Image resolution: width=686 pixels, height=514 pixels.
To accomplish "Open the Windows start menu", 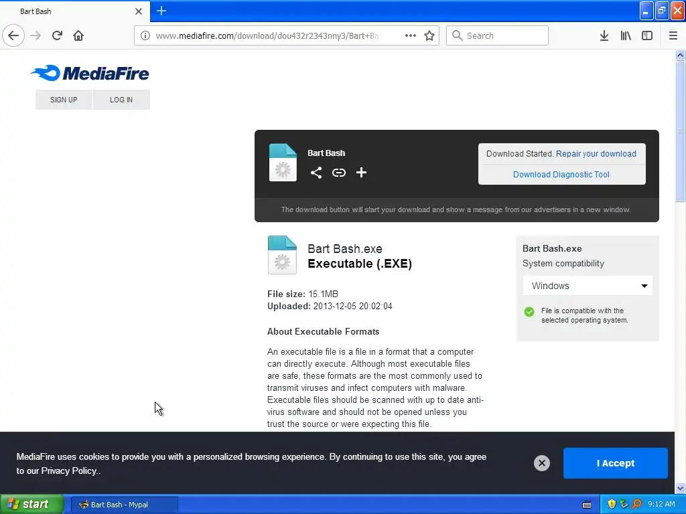I will [x=32, y=505].
